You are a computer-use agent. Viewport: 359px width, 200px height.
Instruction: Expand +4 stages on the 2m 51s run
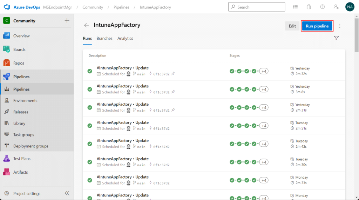pos(264,126)
